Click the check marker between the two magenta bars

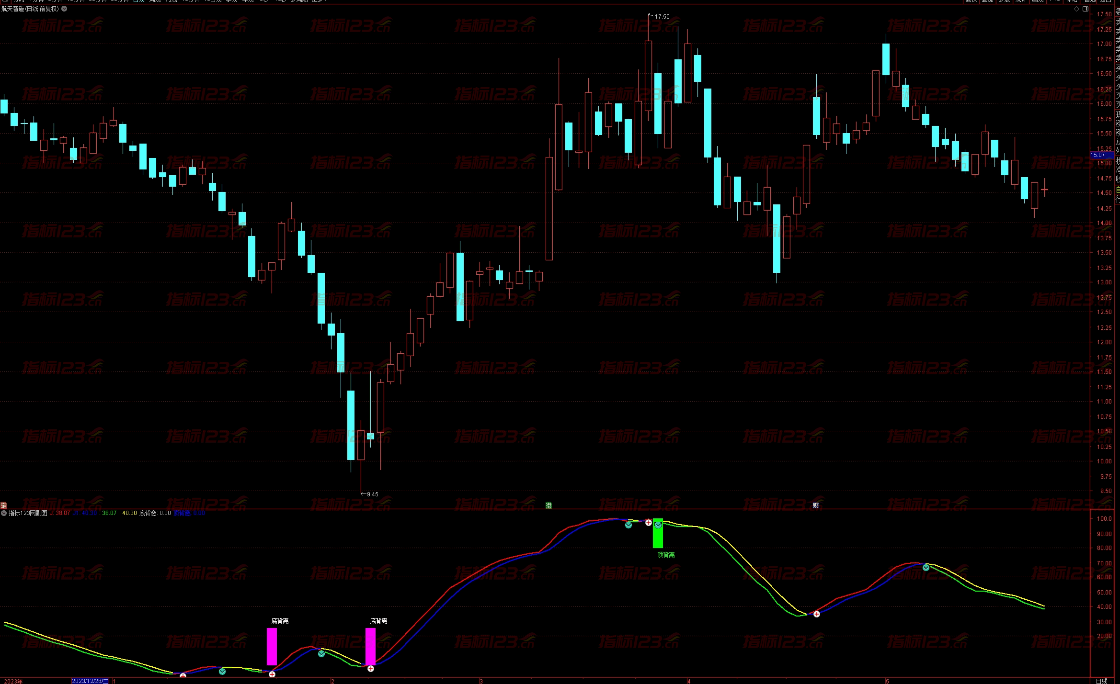321,654
